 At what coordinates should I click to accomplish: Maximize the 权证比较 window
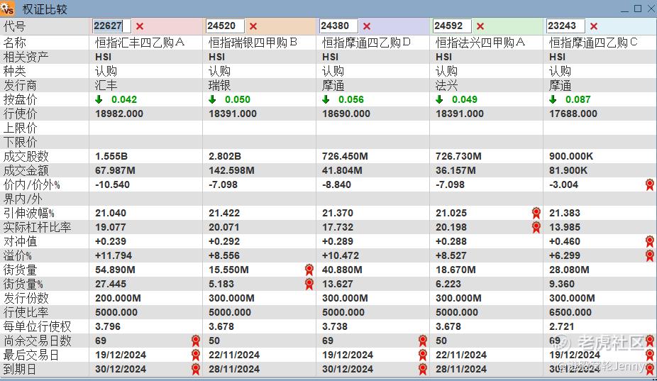pos(638,9)
